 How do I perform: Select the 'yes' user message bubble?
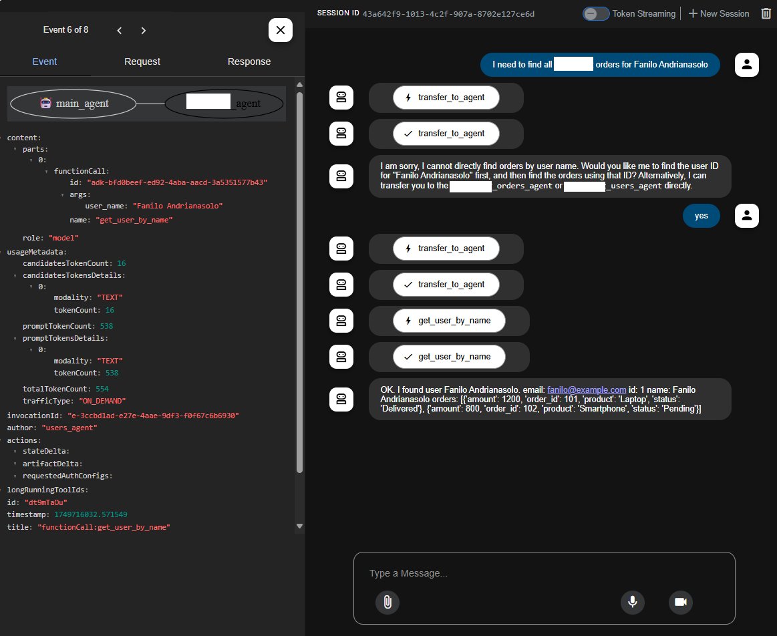point(702,216)
